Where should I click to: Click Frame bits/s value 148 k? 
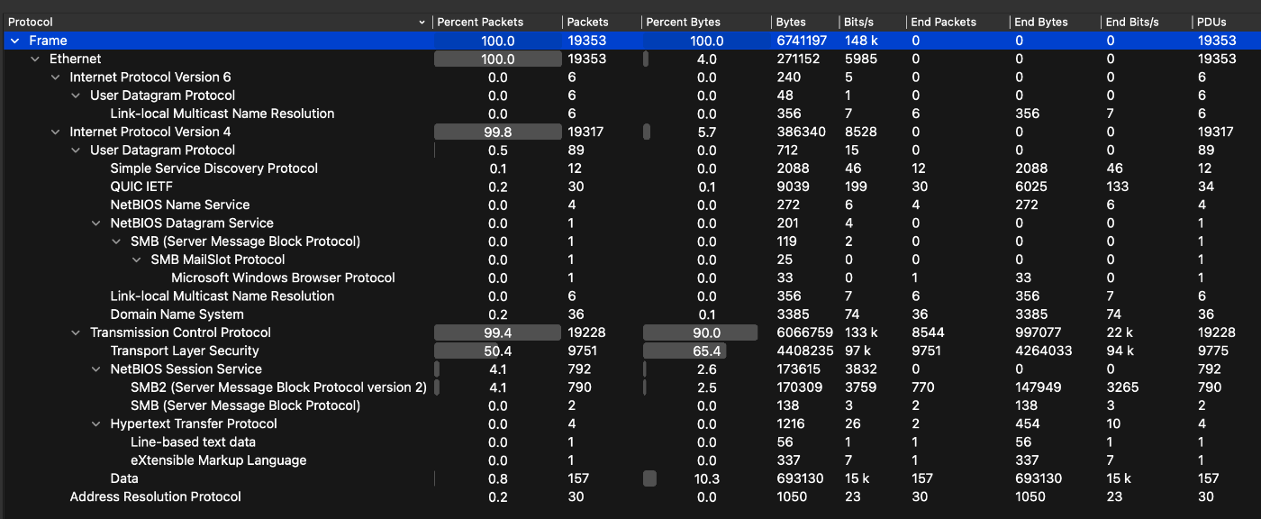(x=862, y=41)
